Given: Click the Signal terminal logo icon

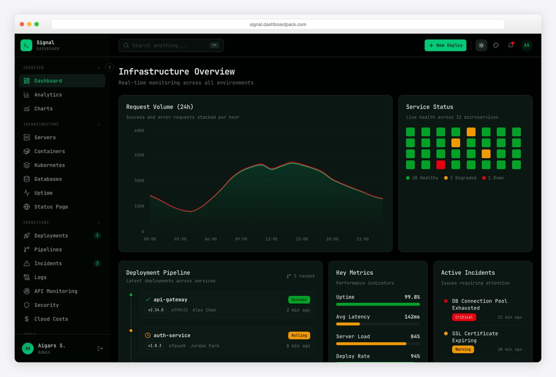Looking at the screenshot, I should tap(26, 45).
